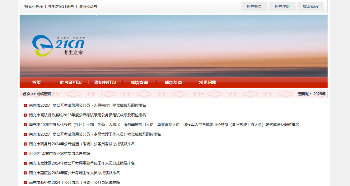Open 南充市商务局2024年公开遴选（考调）公务员考试总成绩及排名 link

coord(82,144)
